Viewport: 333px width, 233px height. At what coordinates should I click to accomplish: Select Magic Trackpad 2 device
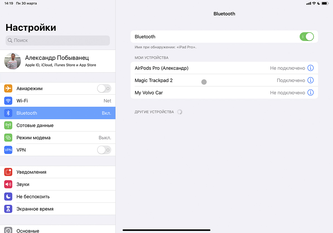tap(224, 80)
